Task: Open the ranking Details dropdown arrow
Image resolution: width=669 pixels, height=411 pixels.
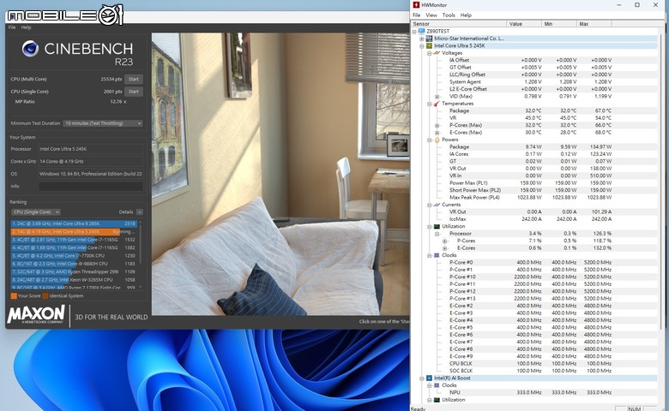Action: point(140,211)
